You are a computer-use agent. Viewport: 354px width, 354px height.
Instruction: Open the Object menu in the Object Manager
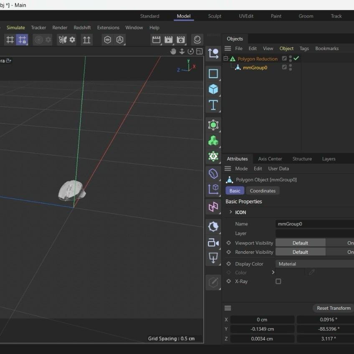pos(286,48)
